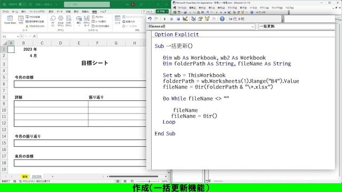Switch to the Page Layout ribbon tab
This screenshot has width=342, height=192.
pos(37,12)
